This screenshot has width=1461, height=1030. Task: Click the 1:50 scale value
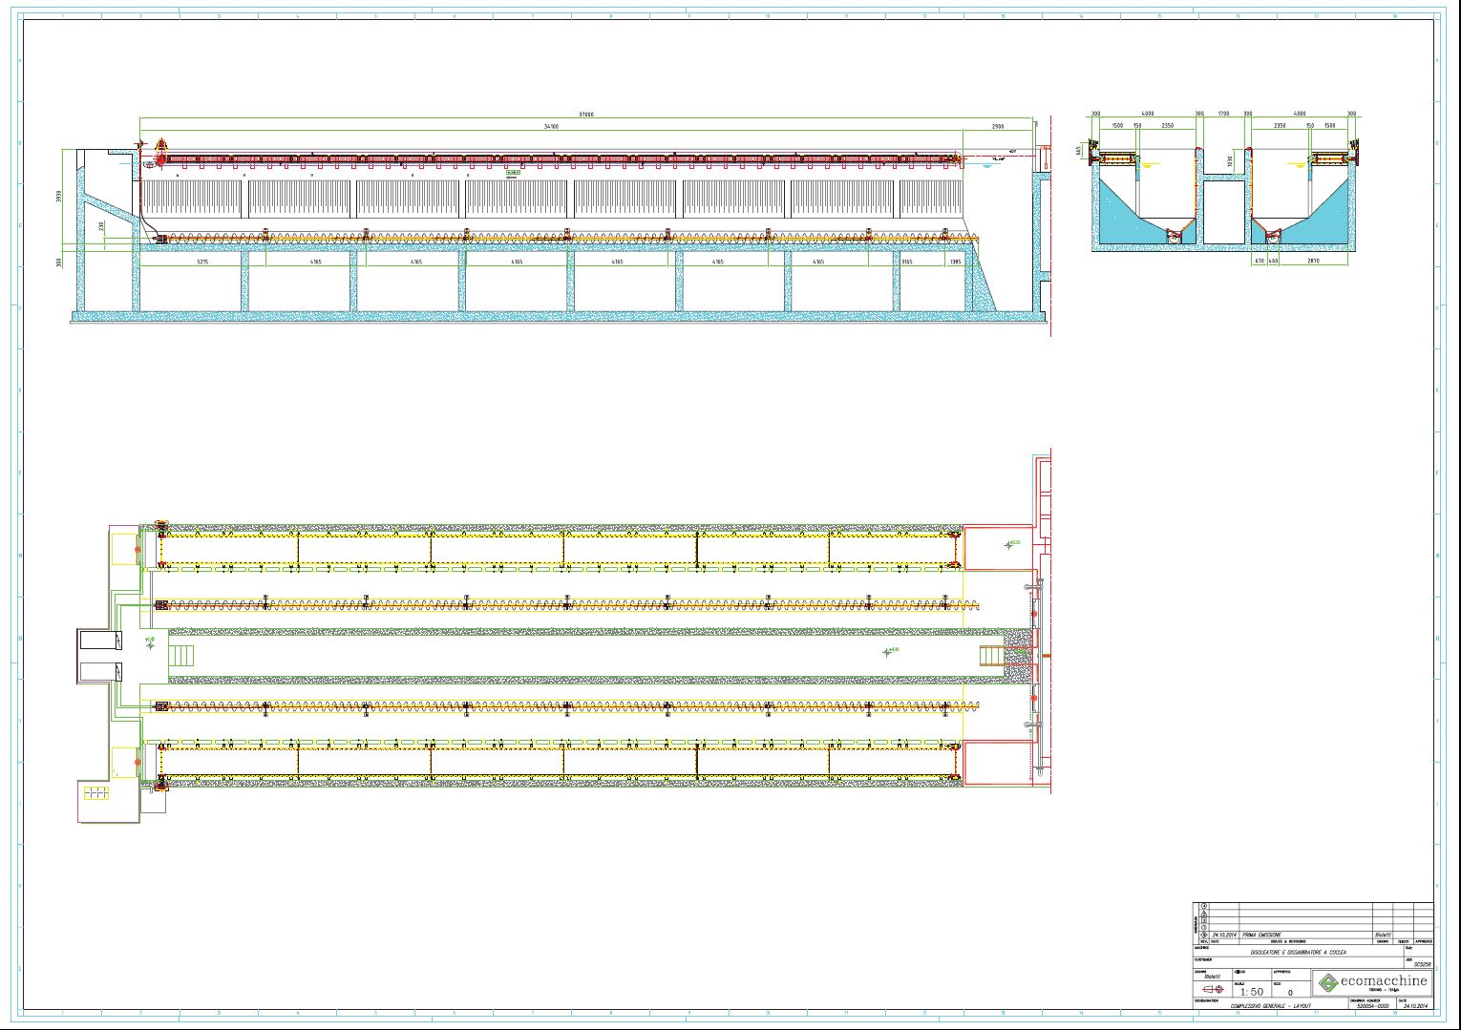[x=1252, y=992]
